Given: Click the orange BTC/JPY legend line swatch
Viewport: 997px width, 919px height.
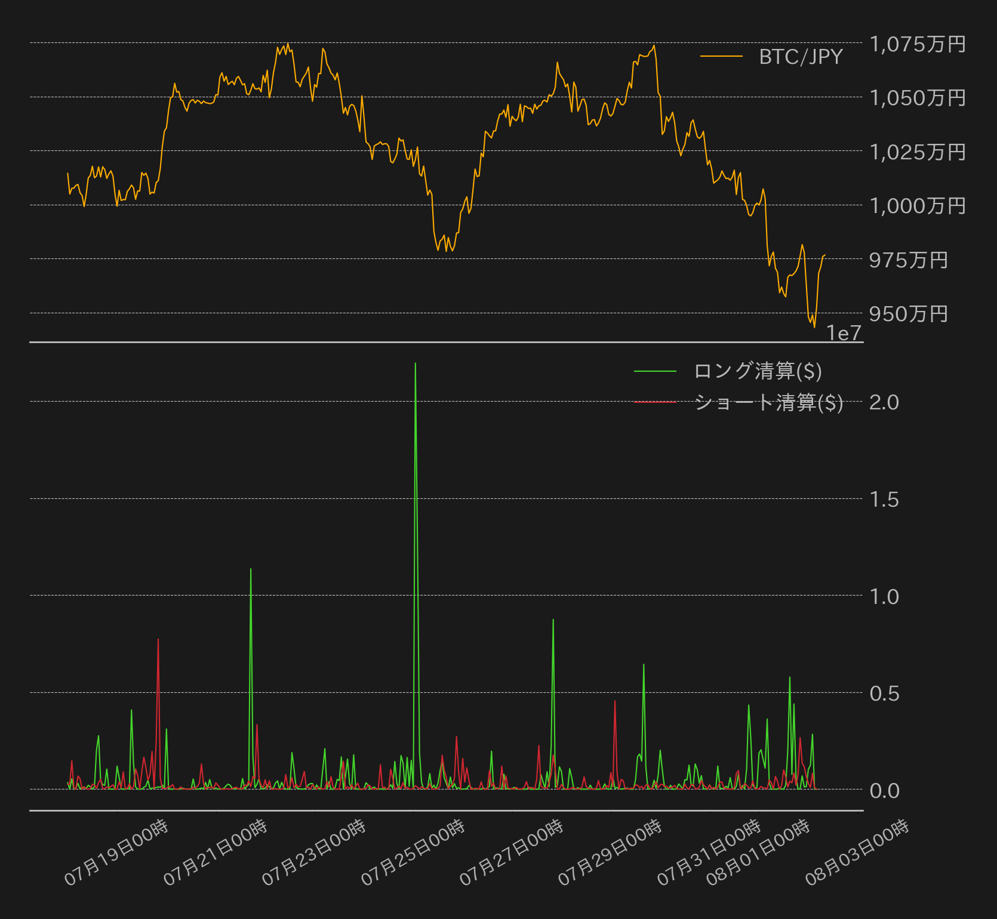Looking at the screenshot, I should coord(721,56).
